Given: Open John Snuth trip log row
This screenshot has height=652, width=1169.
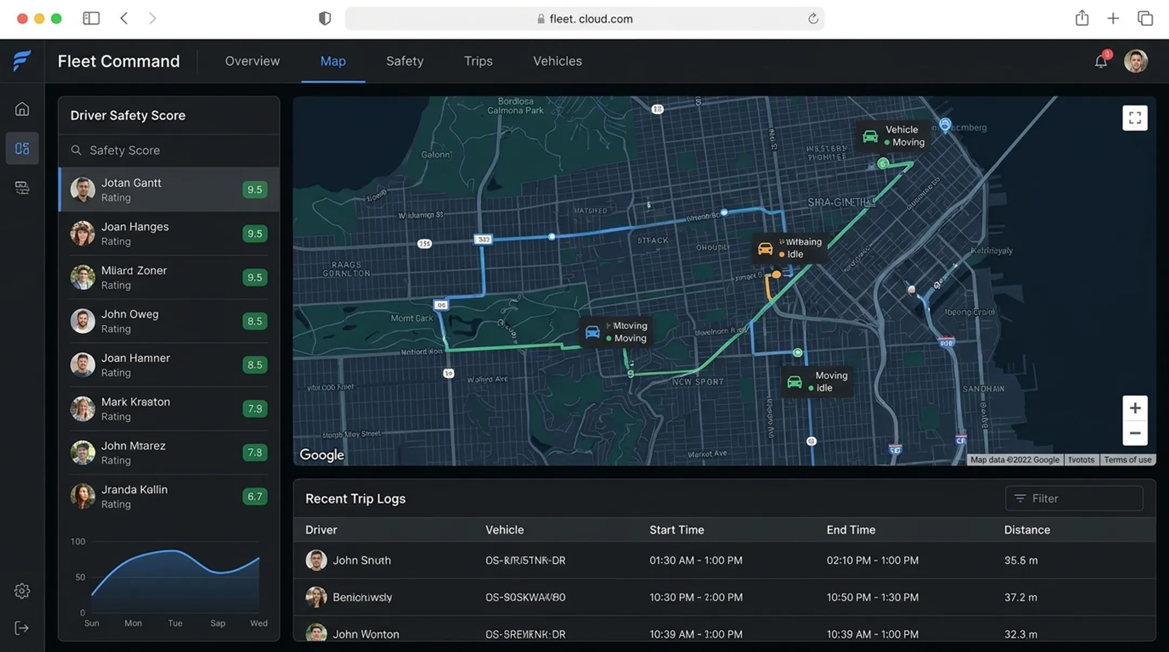Looking at the screenshot, I should (724, 561).
